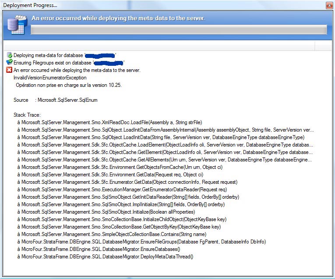Click the 'Opération non prise en charge' message
This screenshot has width=335, height=279.
click(68, 85)
